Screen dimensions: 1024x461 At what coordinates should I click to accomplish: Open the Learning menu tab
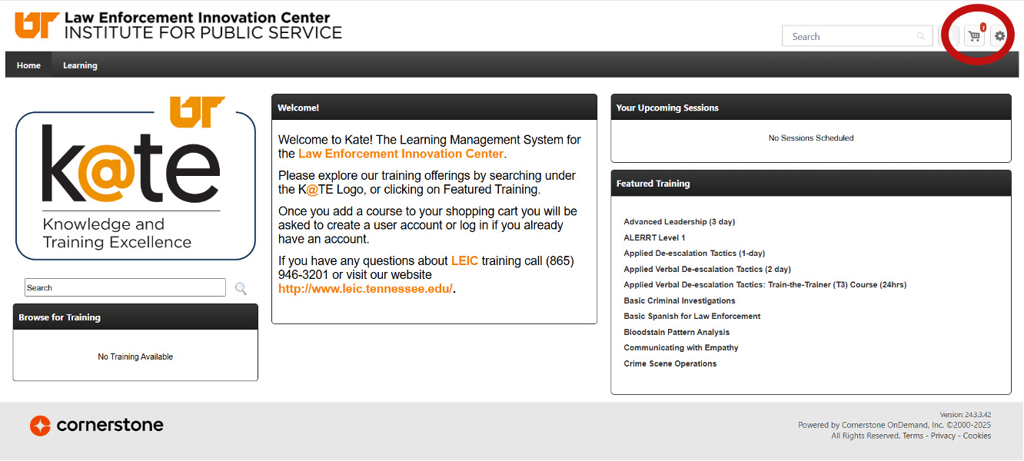click(80, 65)
